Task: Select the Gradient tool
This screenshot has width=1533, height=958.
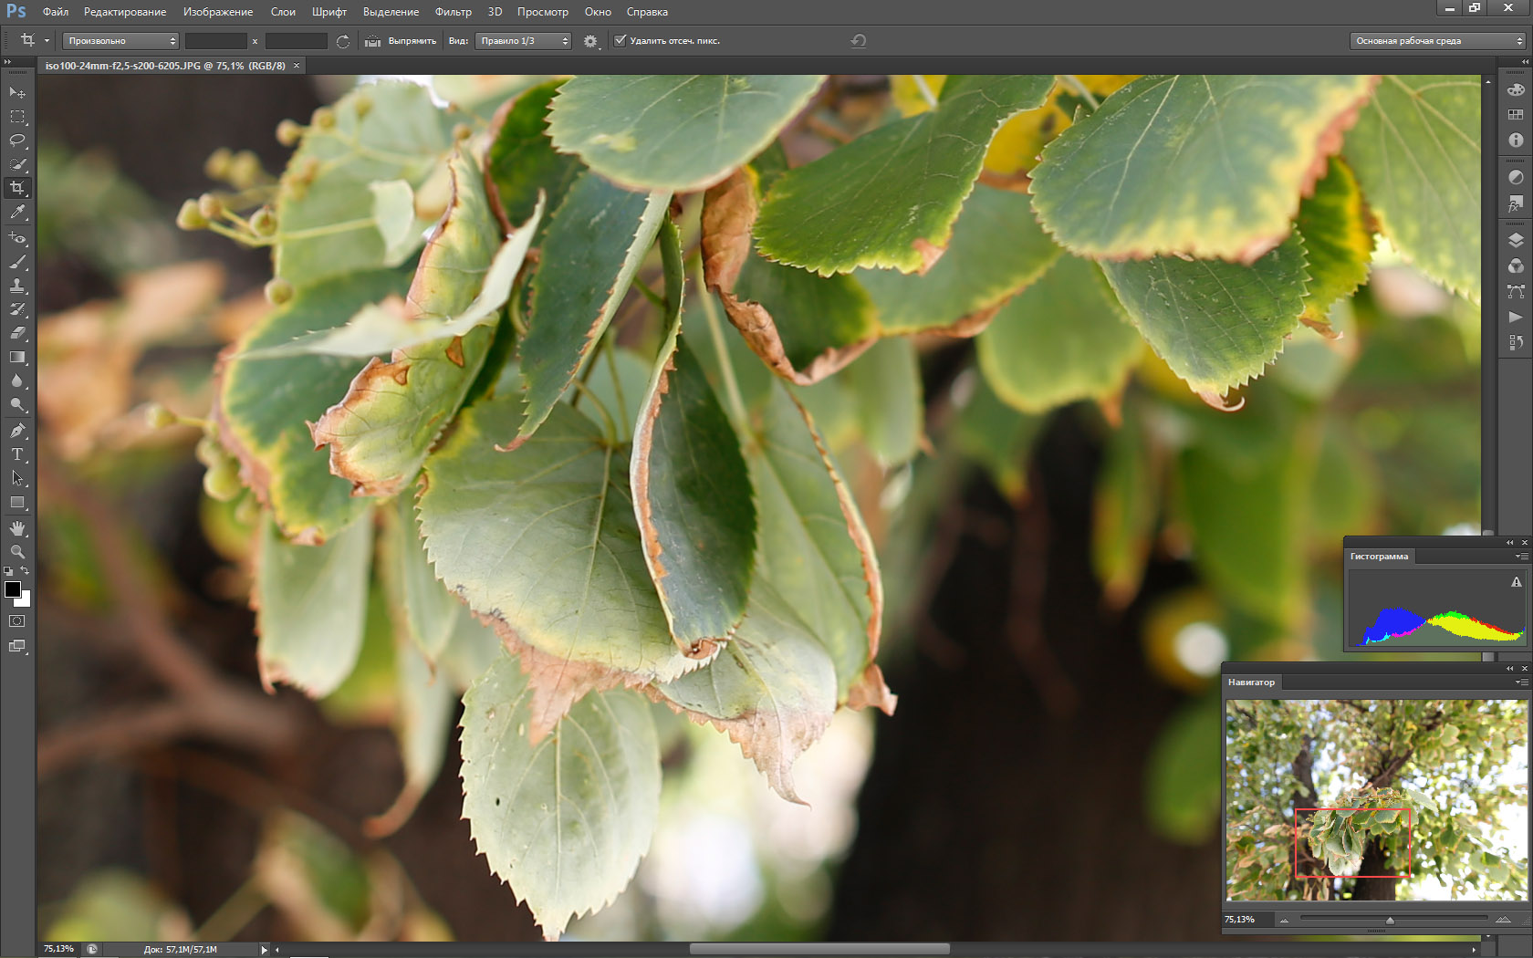Action: click(17, 358)
